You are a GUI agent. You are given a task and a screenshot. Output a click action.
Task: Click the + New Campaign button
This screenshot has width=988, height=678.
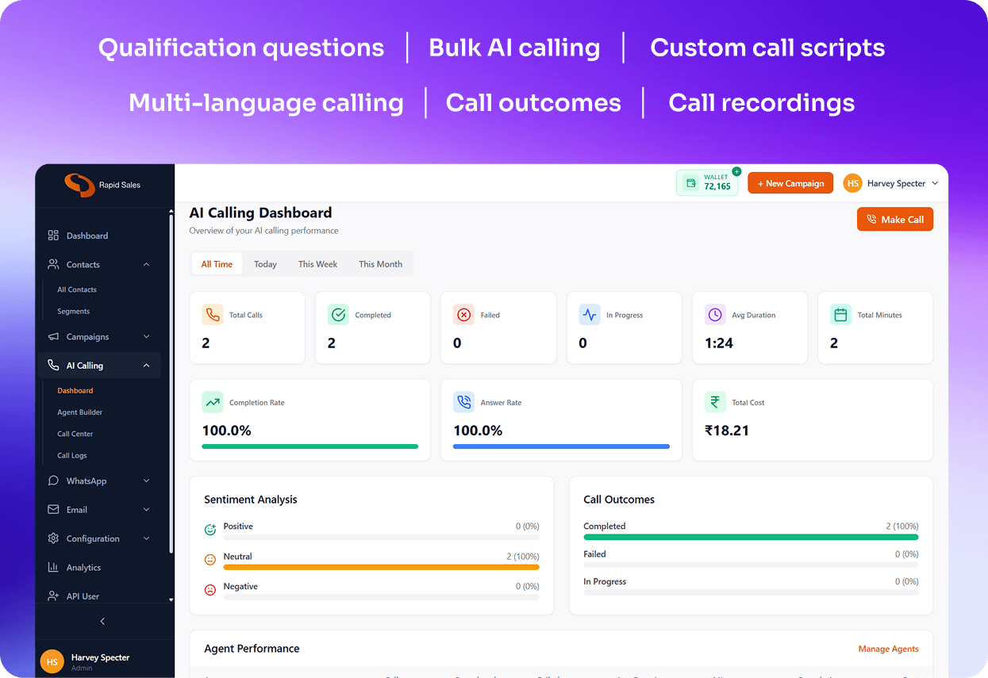pos(790,183)
